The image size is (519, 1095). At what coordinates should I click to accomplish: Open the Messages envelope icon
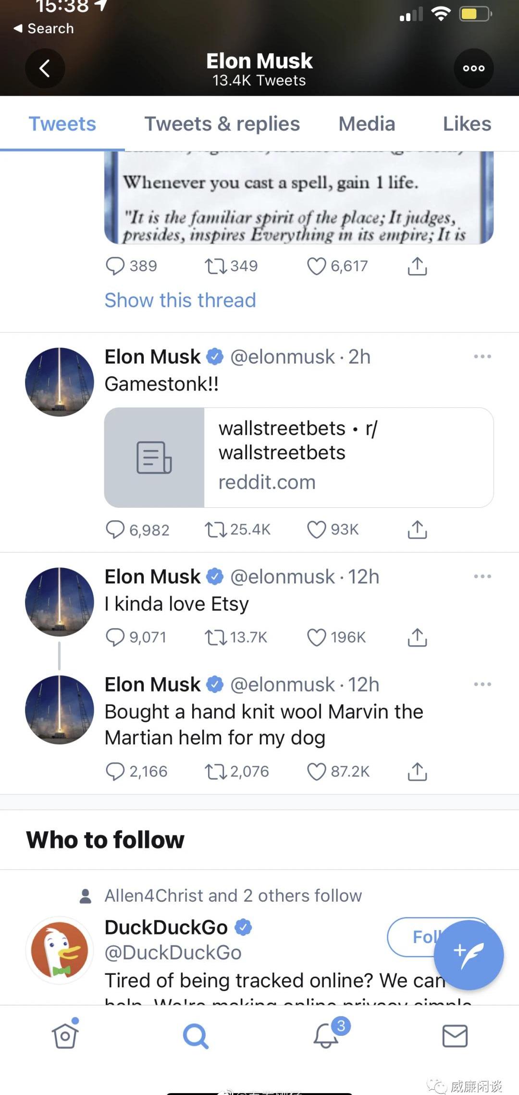[455, 1035]
